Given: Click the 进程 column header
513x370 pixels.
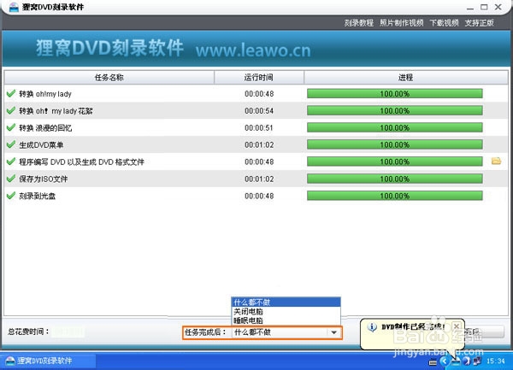Looking at the screenshot, I should pyautogui.click(x=405, y=78).
